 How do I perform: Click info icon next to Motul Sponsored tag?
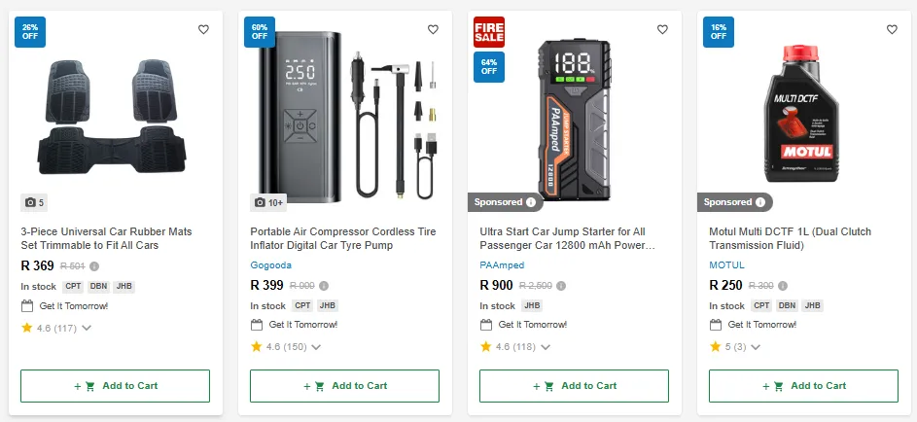coord(760,202)
